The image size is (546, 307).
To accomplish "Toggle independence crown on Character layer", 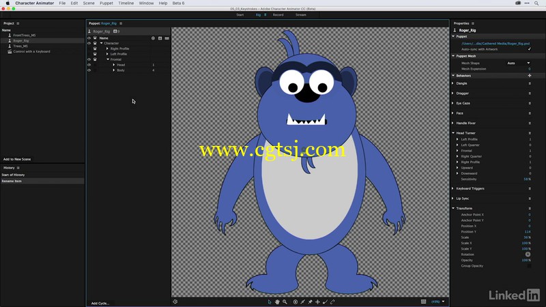I will coord(95,43).
